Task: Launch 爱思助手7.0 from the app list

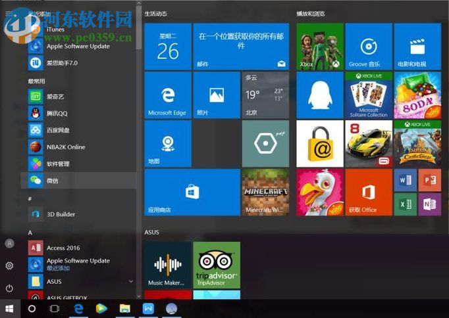Action: pos(79,63)
